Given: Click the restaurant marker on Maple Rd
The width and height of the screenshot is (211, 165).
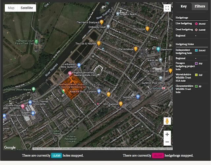Looking at the screenshot, I should (108, 94).
